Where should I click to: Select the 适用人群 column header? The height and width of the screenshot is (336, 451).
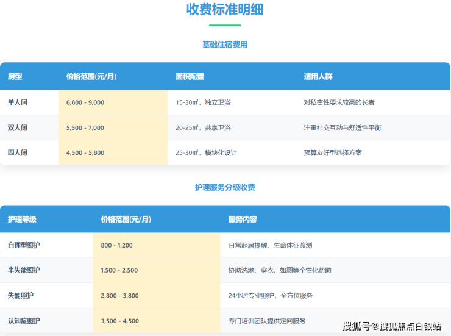pos(318,77)
